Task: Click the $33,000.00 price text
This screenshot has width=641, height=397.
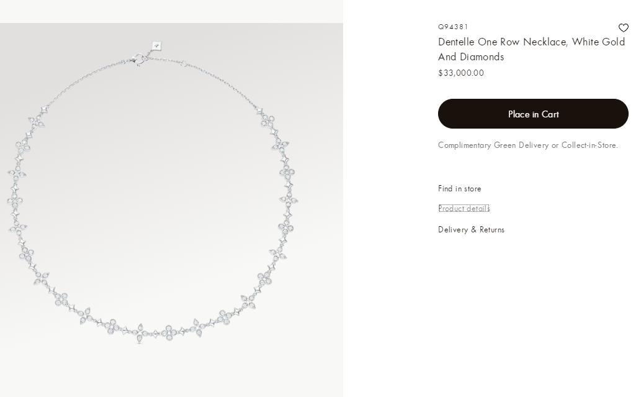Action: pos(460,73)
